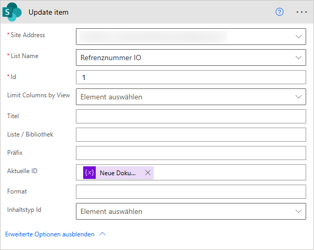The image size is (314, 250).
Task: Remove the Neue Doku... token with X
Action: (x=148, y=173)
